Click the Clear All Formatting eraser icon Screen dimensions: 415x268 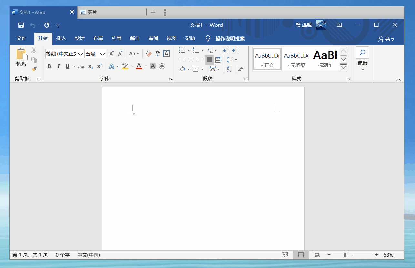(x=149, y=54)
